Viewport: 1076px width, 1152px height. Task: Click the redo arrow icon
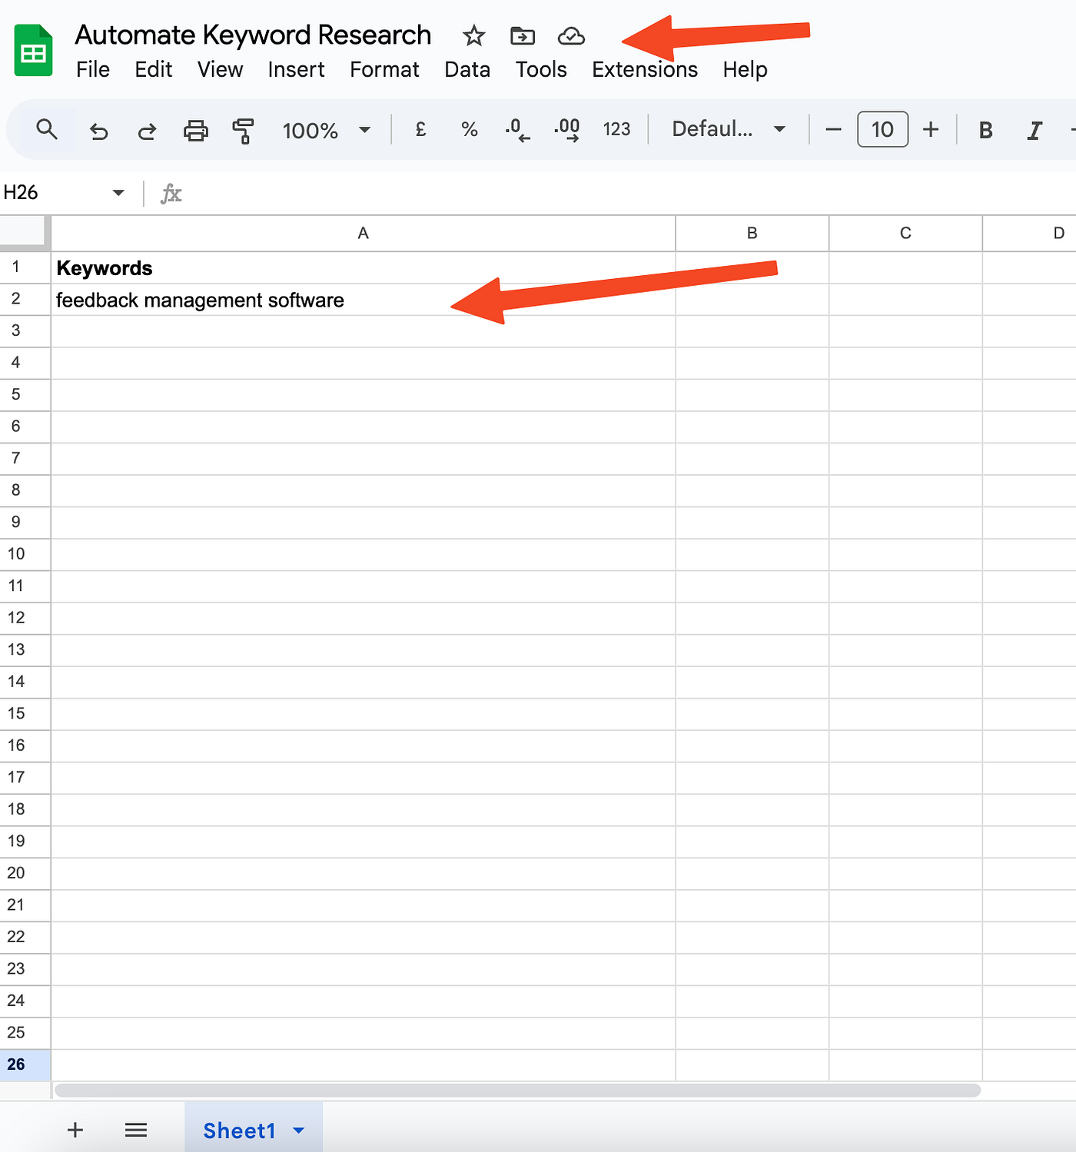click(x=147, y=131)
